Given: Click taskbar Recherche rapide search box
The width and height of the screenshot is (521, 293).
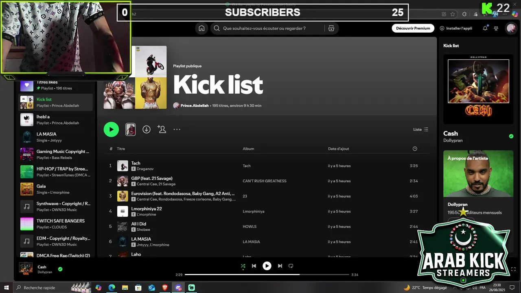Looking at the screenshot, I should tap(52, 288).
